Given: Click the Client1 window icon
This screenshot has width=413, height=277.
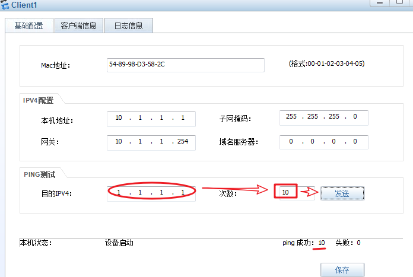Looking at the screenshot, I should tap(5, 5).
